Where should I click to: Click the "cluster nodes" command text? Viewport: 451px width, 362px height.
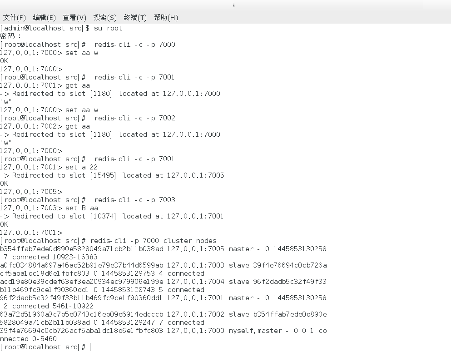coord(190,241)
